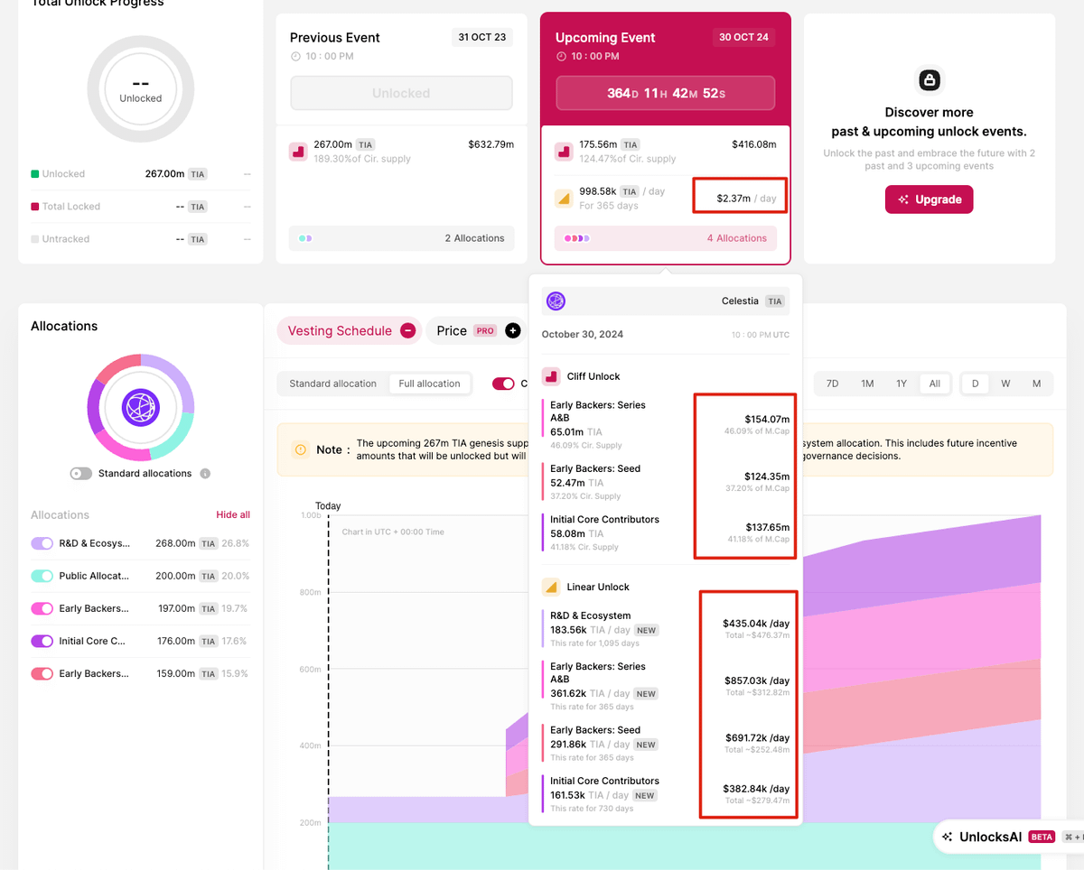Click the clock icon in Upcoming Event card
This screenshot has width=1084, height=870.
pyautogui.click(x=561, y=56)
